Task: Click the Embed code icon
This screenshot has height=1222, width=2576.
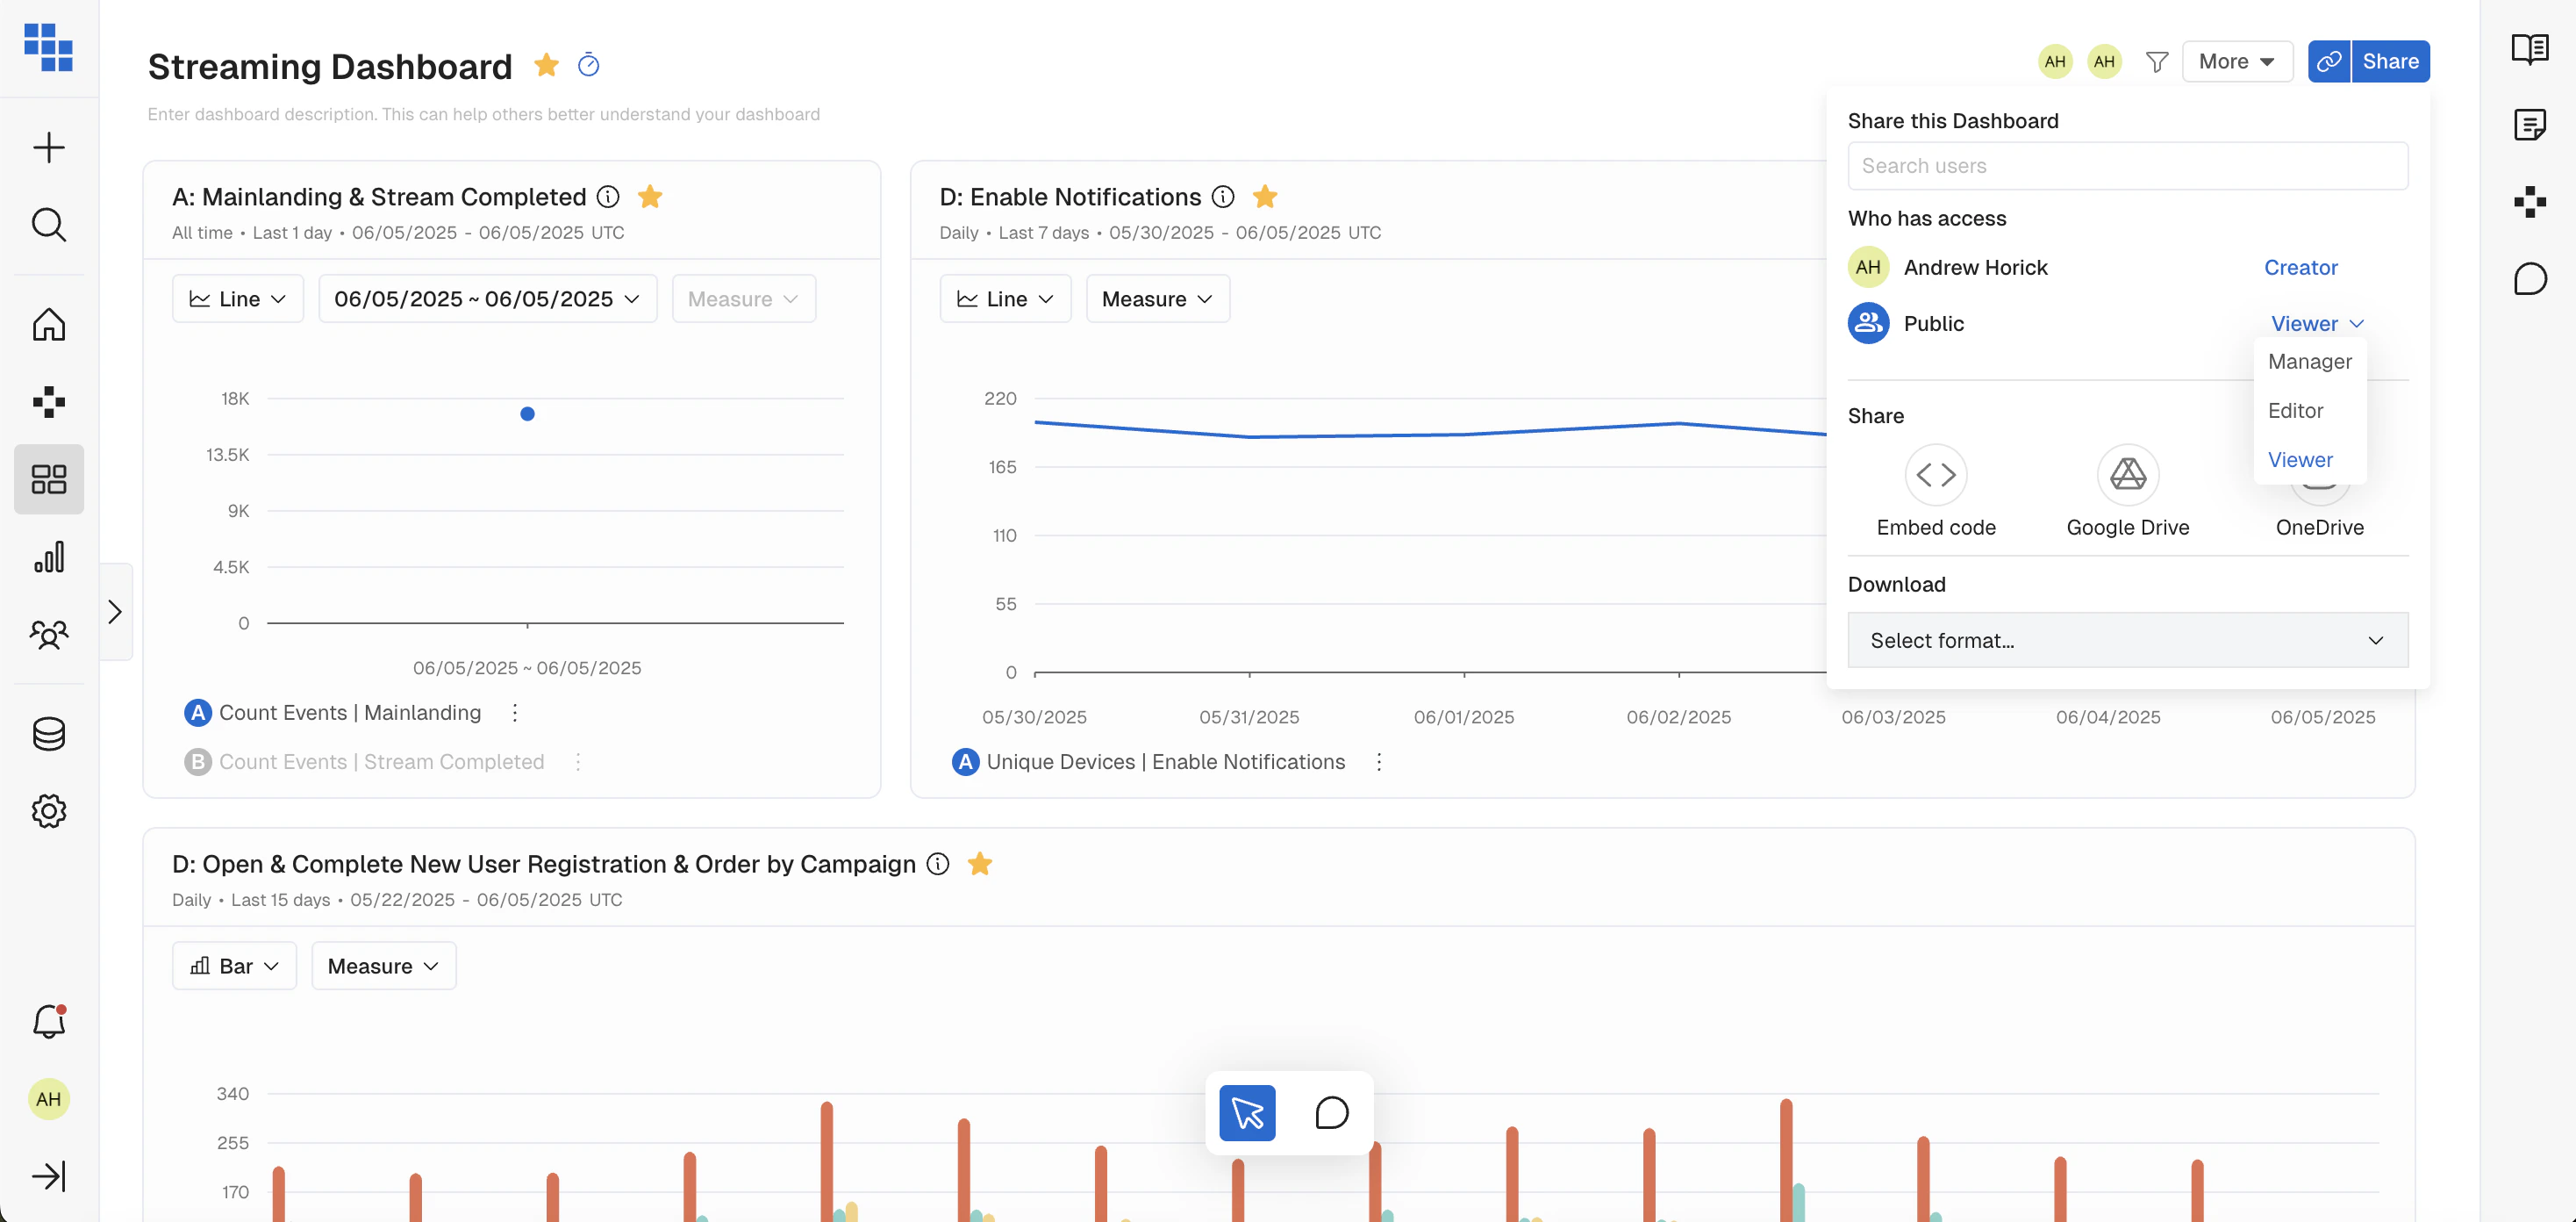Action: pos(1935,474)
